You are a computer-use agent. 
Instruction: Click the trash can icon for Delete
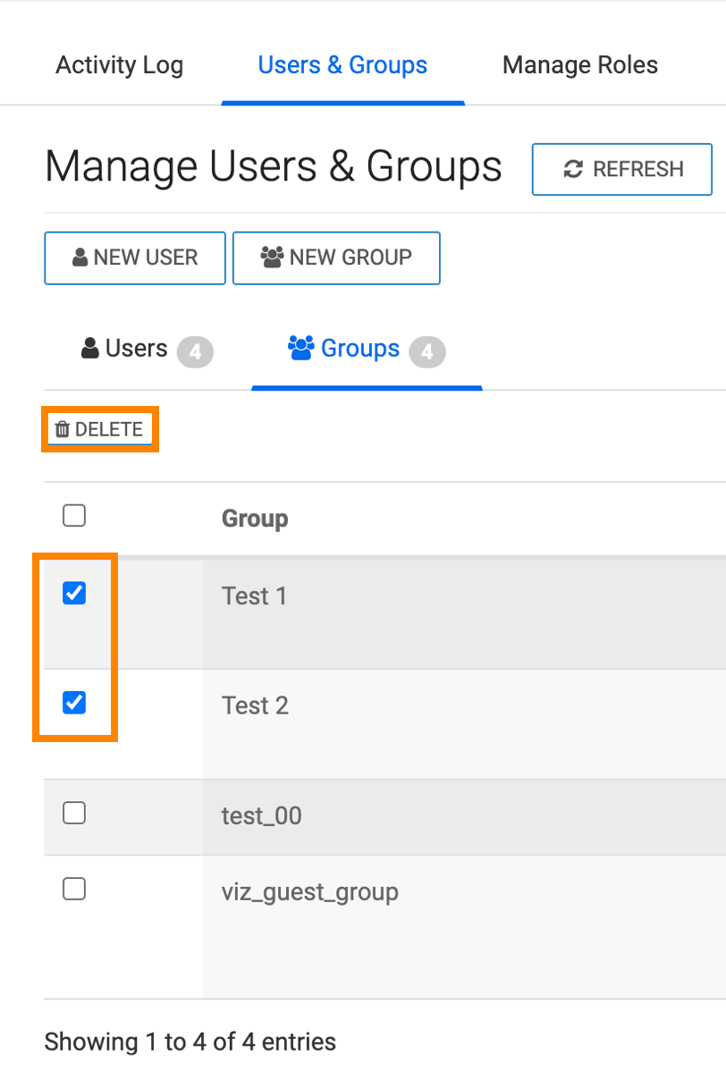(x=62, y=430)
